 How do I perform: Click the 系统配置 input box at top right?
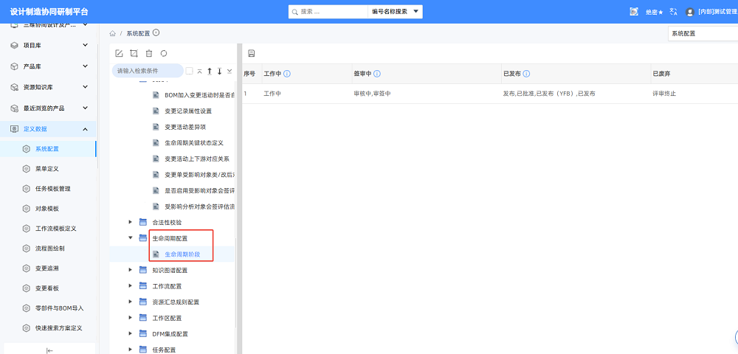[x=703, y=34]
